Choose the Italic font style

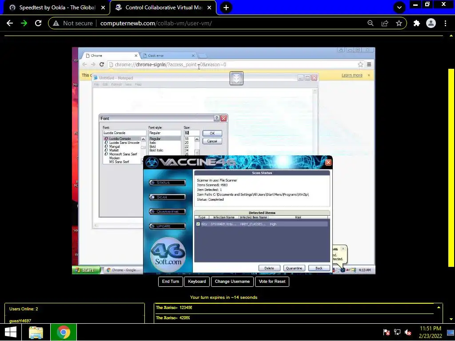[153, 143]
